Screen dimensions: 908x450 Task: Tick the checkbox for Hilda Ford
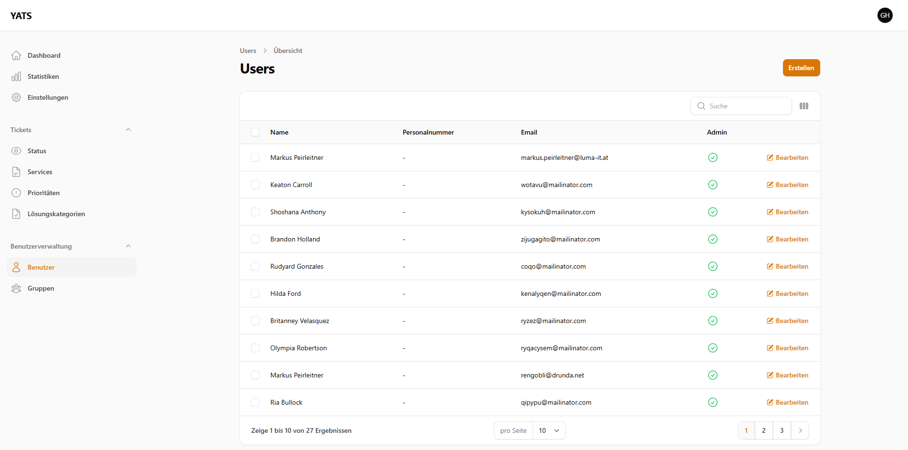[x=255, y=293]
